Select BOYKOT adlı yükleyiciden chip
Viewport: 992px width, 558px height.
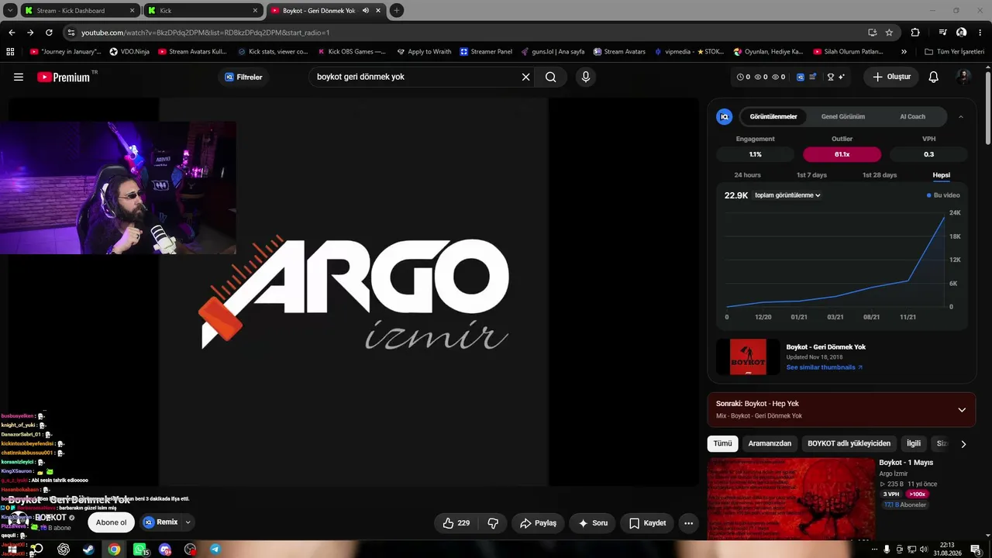[x=849, y=444]
